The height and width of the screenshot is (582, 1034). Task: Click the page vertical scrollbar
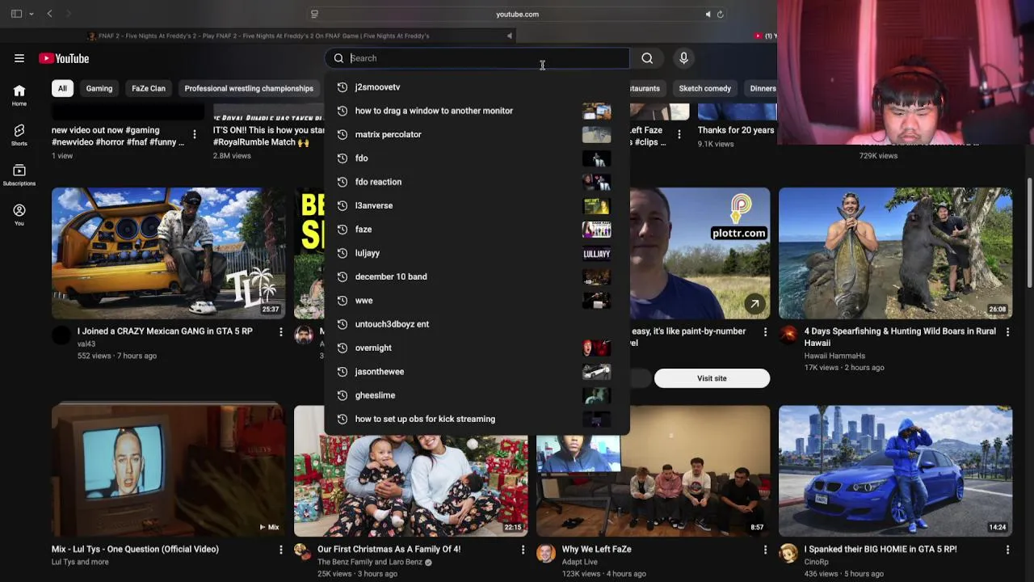coord(1030,233)
